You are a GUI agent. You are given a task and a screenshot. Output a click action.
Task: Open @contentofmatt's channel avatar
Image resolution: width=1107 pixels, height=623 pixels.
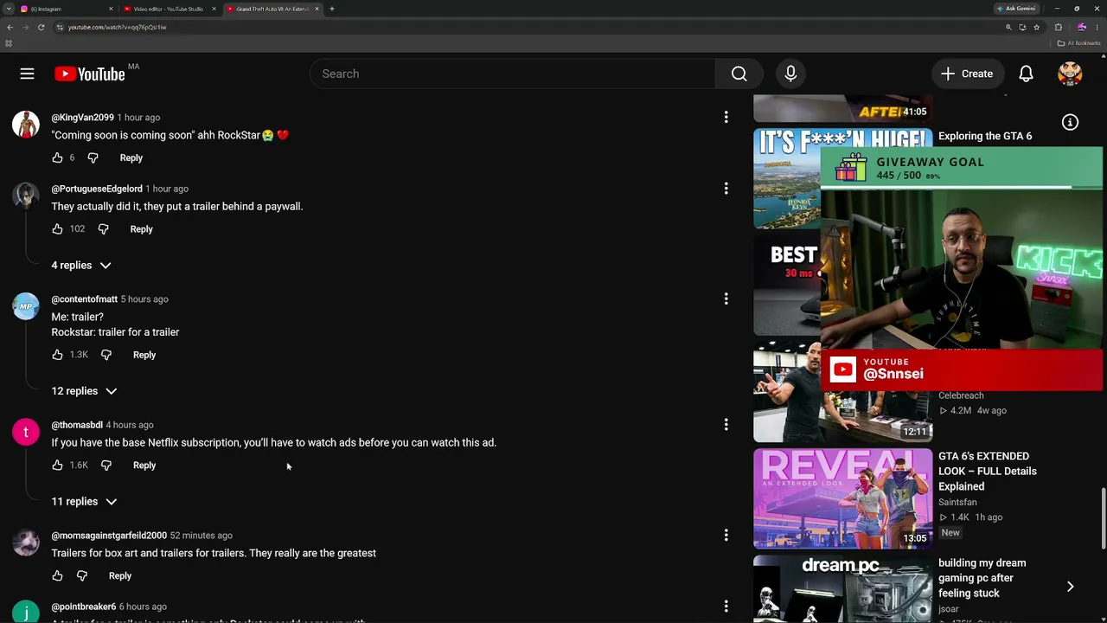26,306
